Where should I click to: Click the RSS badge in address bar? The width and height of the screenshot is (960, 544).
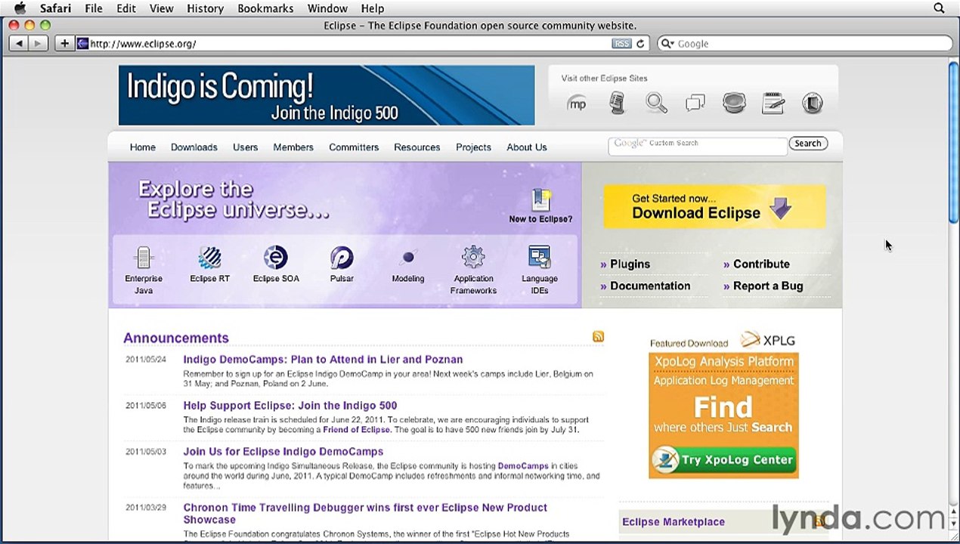pyautogui.click(x=621, y=44)
